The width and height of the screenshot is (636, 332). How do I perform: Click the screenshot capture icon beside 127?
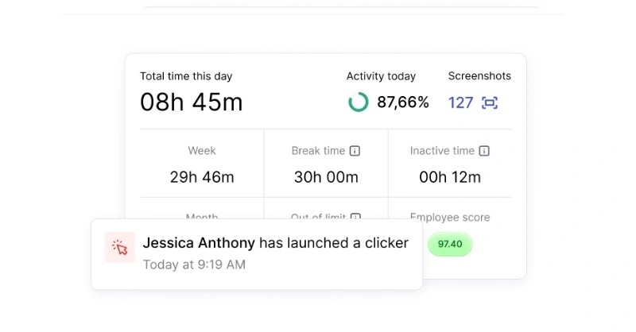coord(490,102)
